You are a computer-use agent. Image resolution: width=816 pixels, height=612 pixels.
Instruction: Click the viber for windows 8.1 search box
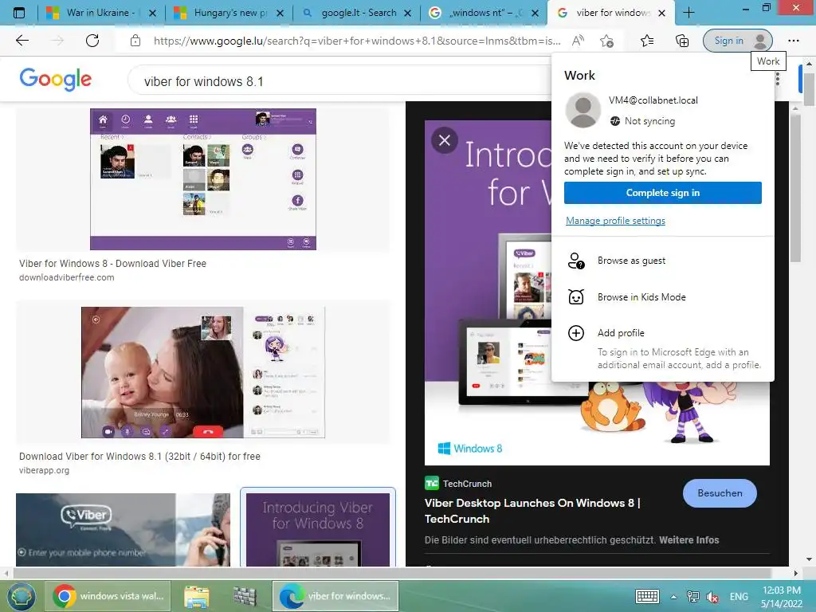pos(338,81)
